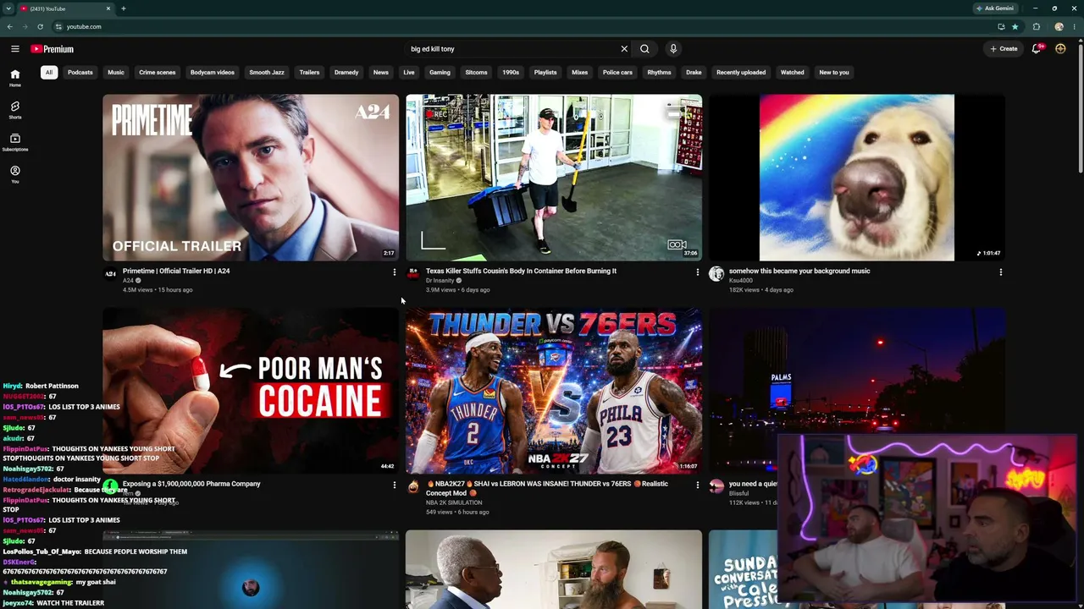Play the Primetime A24 trailer thumbnail
The image size is (1084, 609).
point(251,178)
